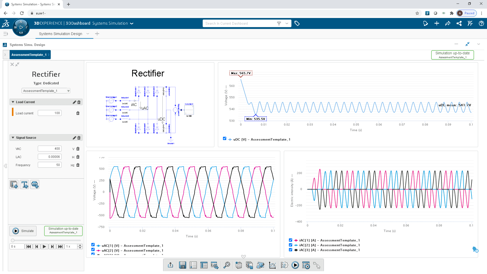The height and width of the screenshot is (274, 487).
Task: Click the magnifier fit-all zoom icon
Action: (227, 265)
